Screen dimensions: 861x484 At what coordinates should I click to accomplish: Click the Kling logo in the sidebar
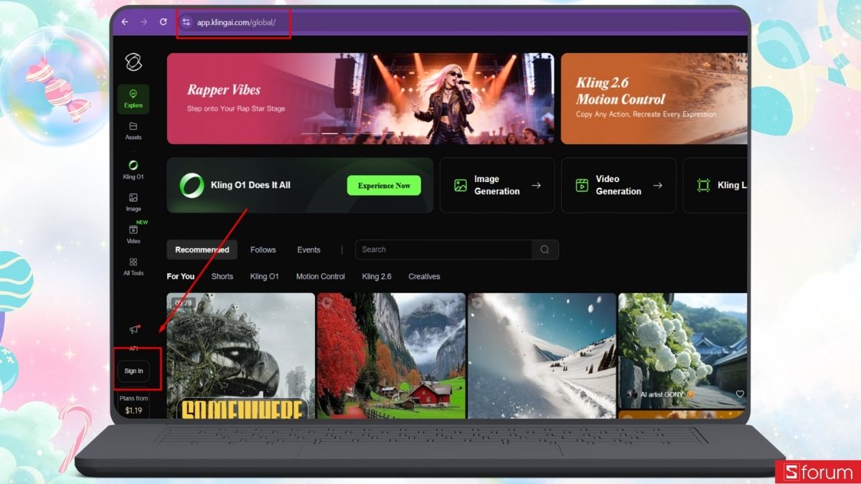tap(133, 62)
